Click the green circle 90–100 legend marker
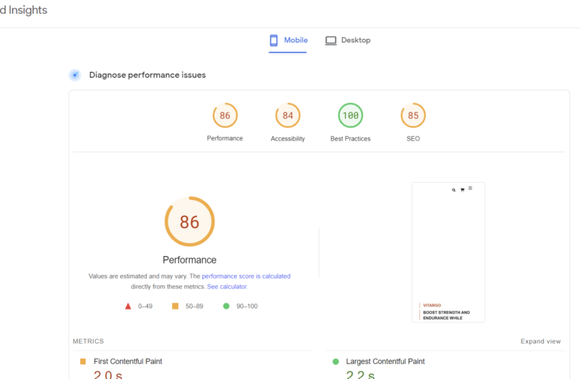 (226, 307)
